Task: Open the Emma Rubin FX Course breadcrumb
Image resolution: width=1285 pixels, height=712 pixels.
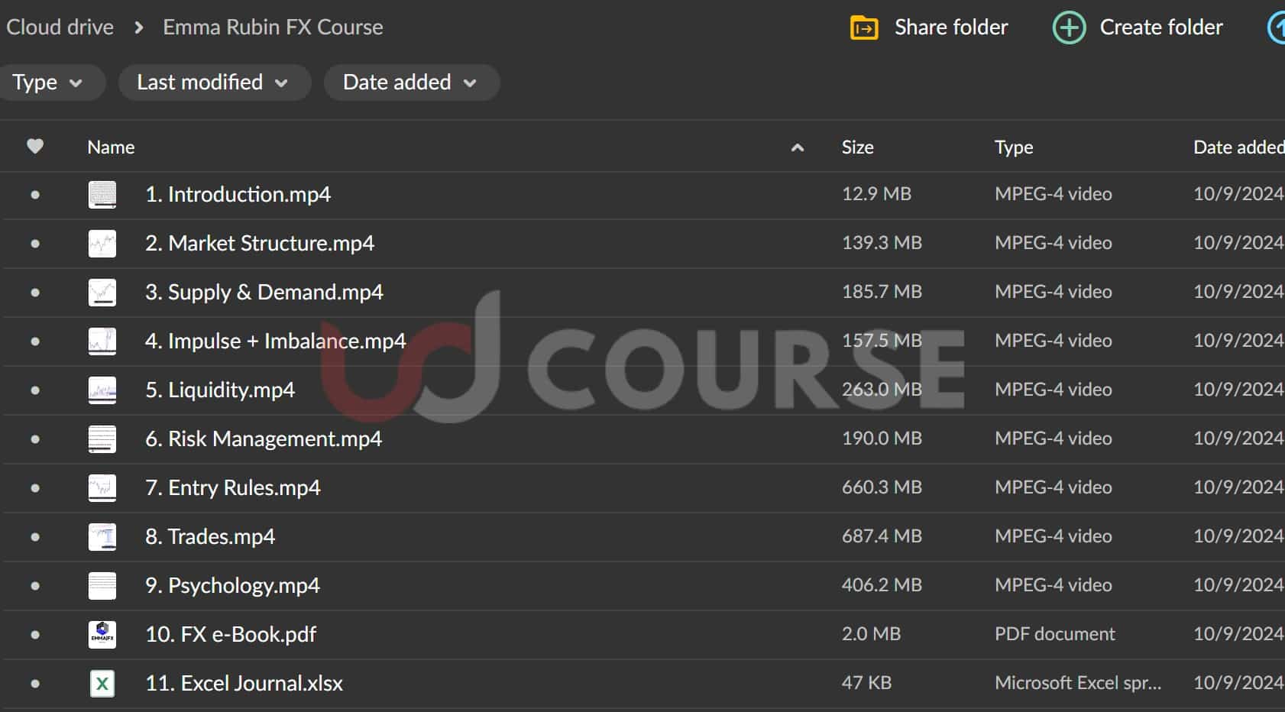Action: click(273, 28)
